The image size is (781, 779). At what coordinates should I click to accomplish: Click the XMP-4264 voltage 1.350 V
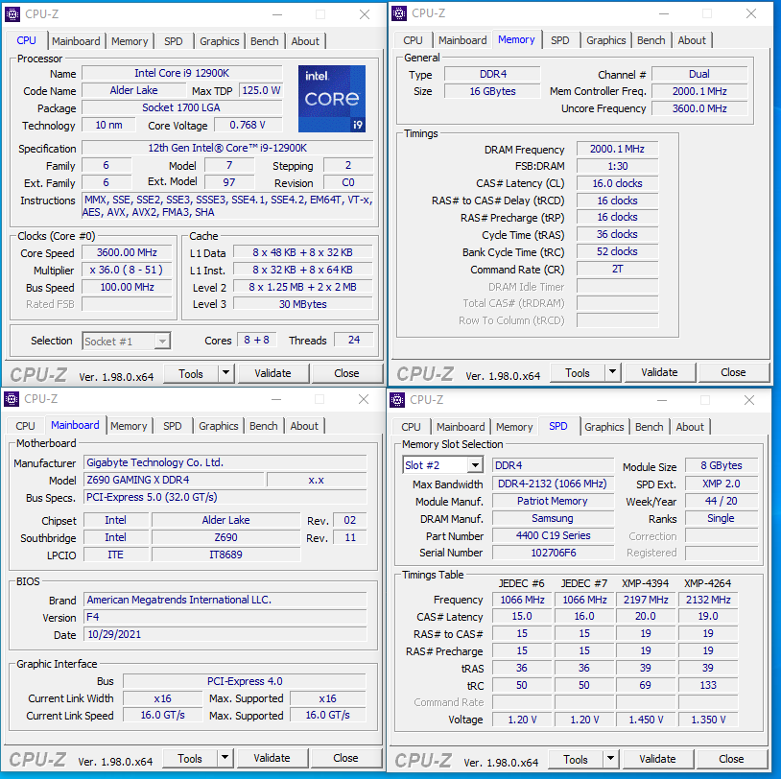coord(708,720)
